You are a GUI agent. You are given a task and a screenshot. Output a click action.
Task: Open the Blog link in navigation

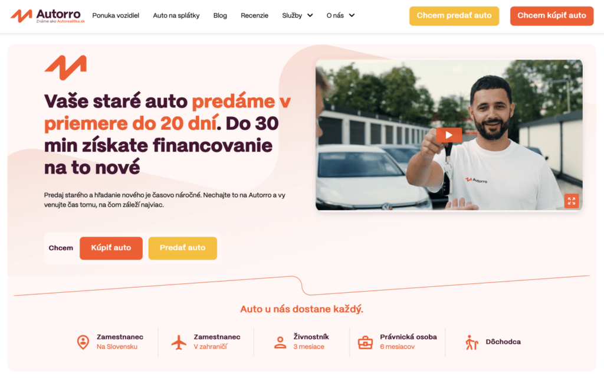(x=220, y=15)
